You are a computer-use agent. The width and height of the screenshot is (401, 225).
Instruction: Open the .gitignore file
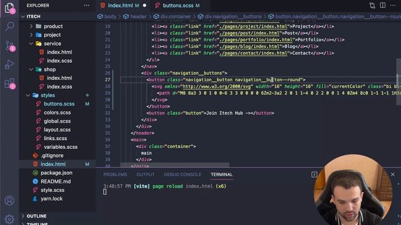tap(52, 156)
